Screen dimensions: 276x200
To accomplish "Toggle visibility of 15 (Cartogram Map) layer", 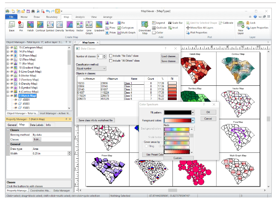I will pos(12,48).
